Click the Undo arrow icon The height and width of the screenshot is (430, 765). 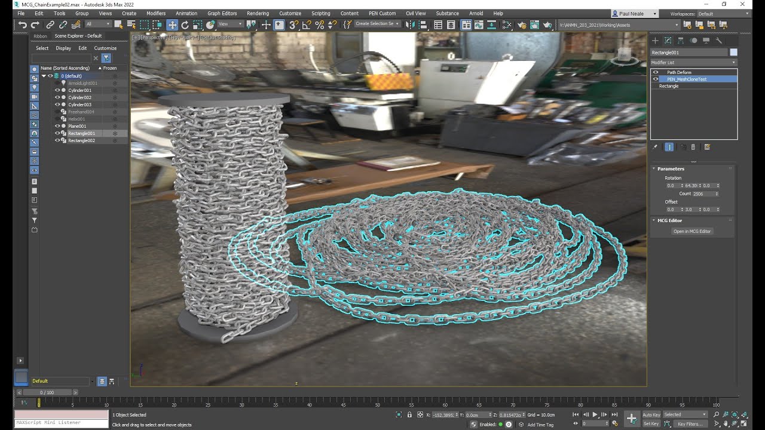coord(23,24)
